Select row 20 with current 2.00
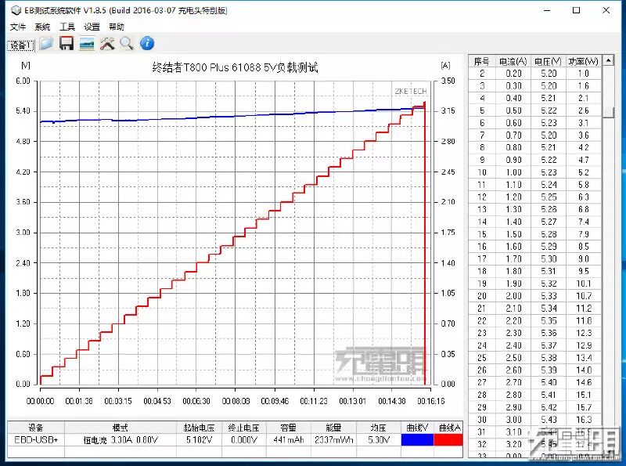This screenshot has width=626, height=466. pyautogui.click(x=534, y=296)
